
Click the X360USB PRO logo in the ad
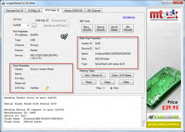click(x=164, y=117)
